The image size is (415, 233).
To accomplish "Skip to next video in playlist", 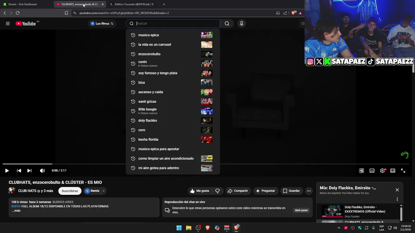I will 29,171.
